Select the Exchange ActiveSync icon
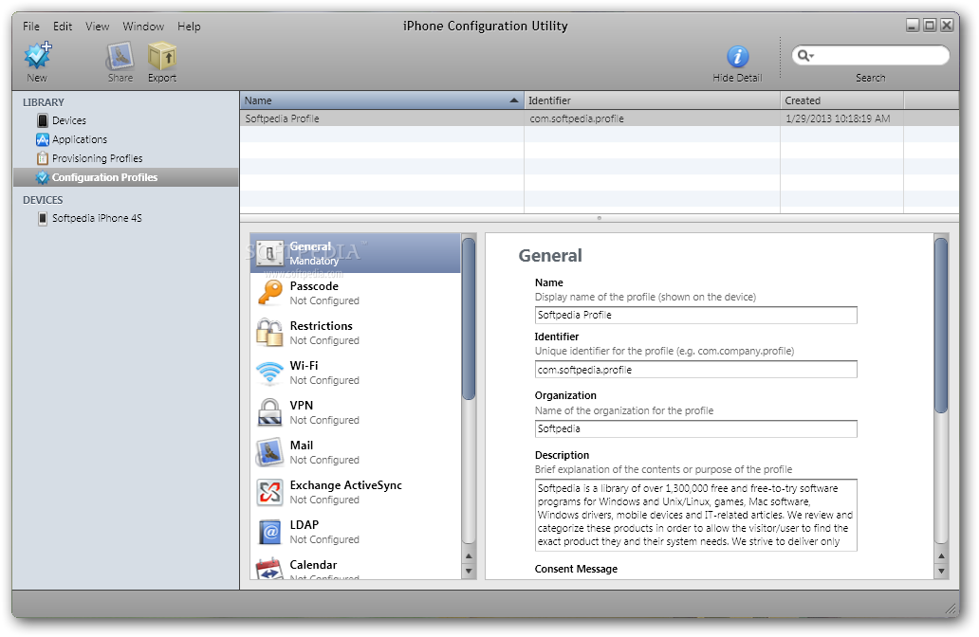 (x=269, y=492)
